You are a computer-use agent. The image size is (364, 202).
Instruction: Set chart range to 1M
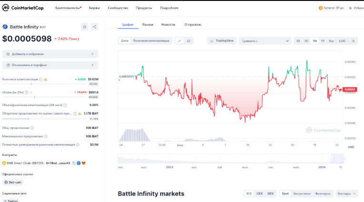click(314, 41)
